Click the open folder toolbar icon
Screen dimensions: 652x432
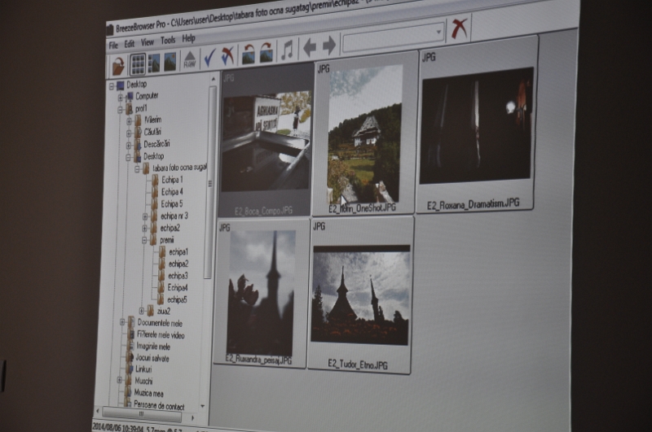pyautogui.click(x=119, y=65)
